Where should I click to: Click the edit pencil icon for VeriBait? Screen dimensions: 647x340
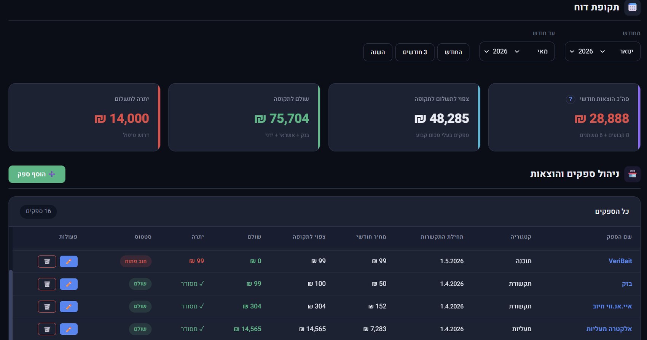69,261
